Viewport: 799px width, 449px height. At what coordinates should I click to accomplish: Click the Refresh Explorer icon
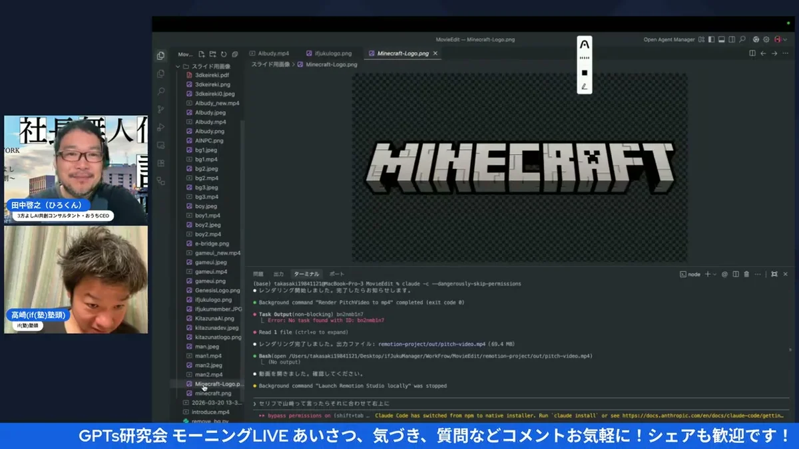click(224, 53)
